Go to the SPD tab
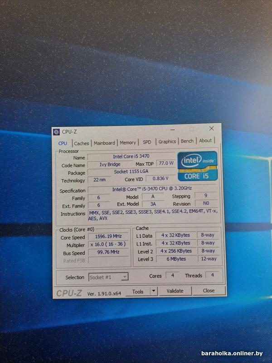Image resolution: width=272 pixels, height=363 pixels. point(147,142)
